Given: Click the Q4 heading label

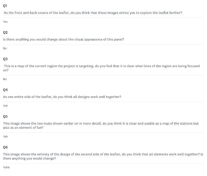Looking at the screenshot, I should point(5,90).
